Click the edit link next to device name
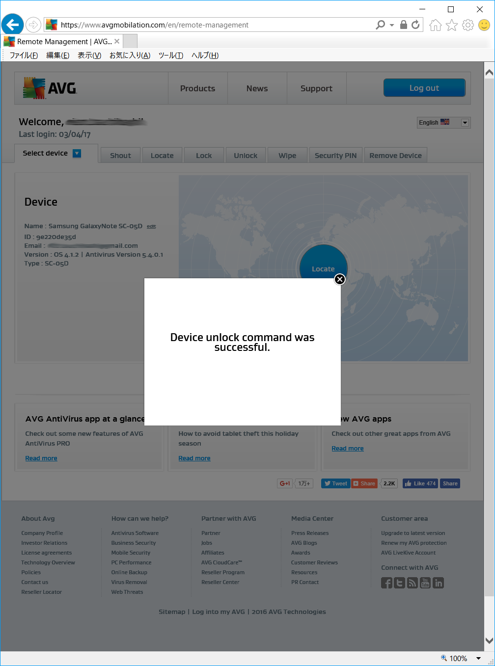The image size is (495, 666). 151,227
